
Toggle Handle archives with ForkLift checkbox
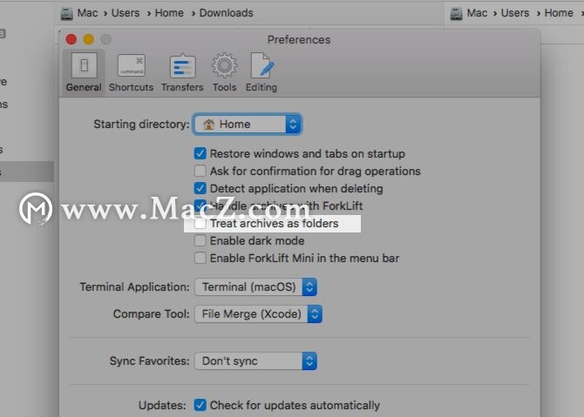pos(200,205)
